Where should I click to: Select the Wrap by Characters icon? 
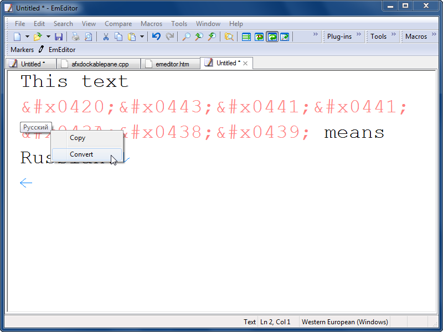[259, 37]
